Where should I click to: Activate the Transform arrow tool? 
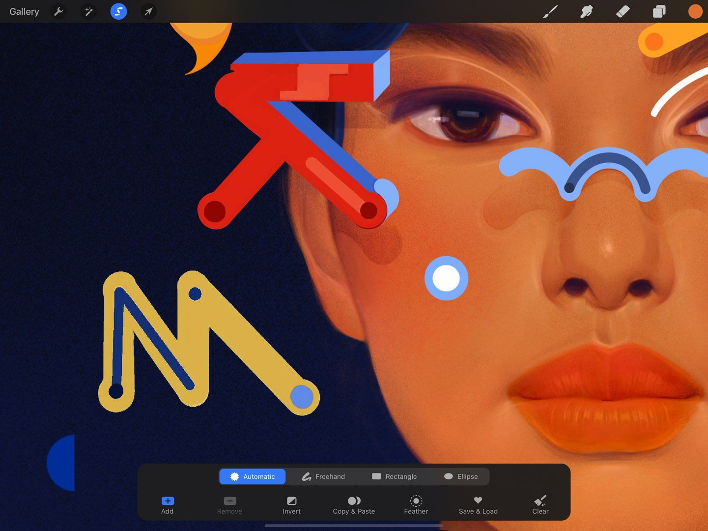[x=148, y=11]
